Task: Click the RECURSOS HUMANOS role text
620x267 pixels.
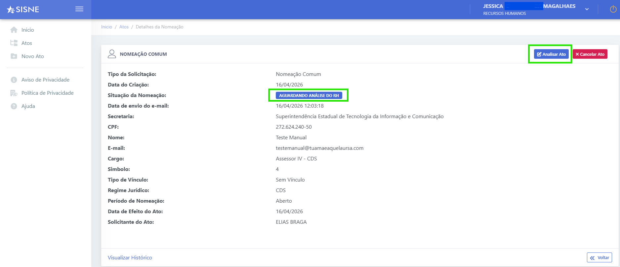Action: tap(505, 14)
